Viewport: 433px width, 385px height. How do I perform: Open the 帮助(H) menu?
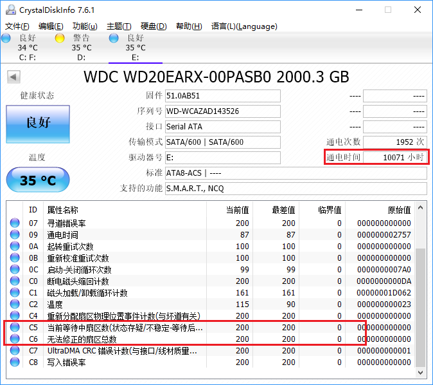coord(189,26)
